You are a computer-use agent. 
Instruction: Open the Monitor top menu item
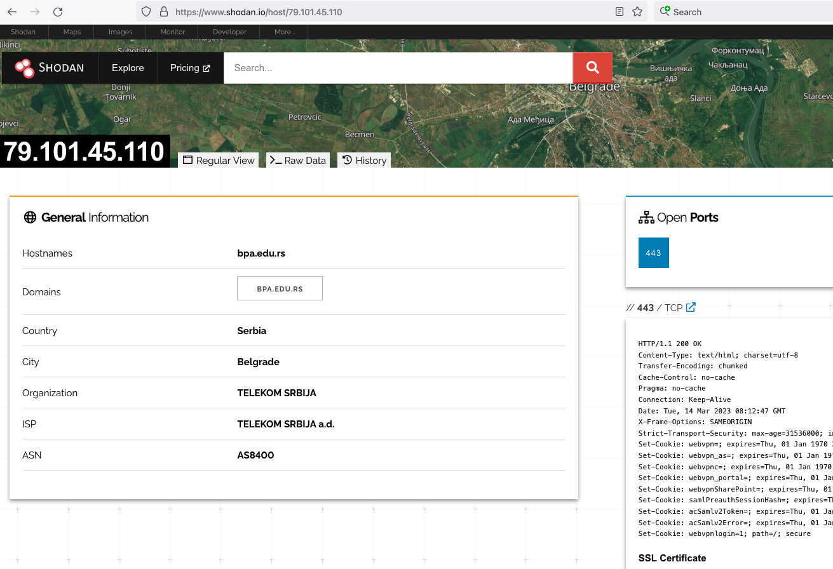[x=172, y=32]
